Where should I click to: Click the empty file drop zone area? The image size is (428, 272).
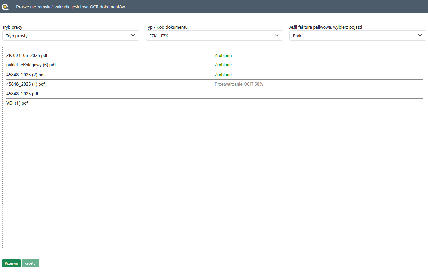point(214,181)
